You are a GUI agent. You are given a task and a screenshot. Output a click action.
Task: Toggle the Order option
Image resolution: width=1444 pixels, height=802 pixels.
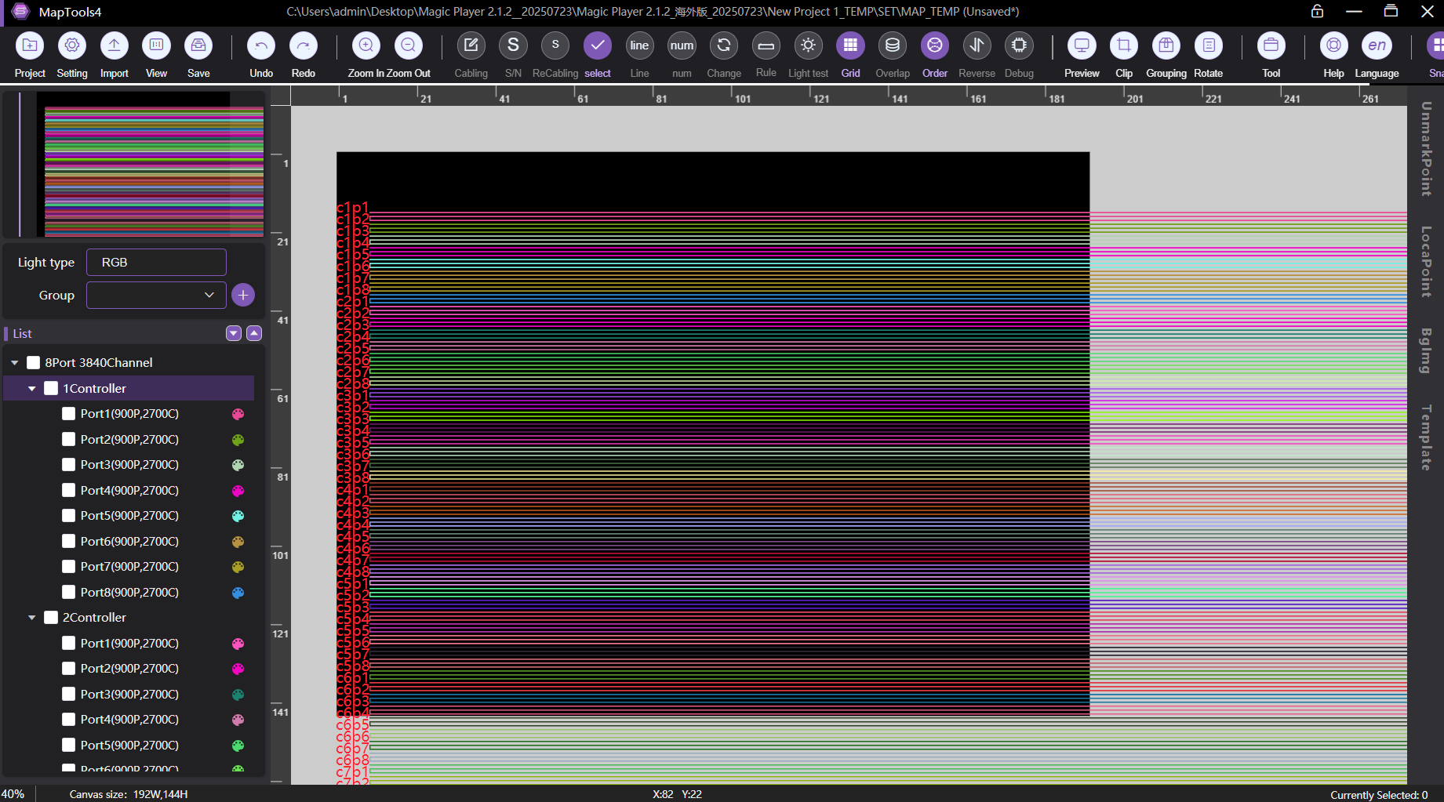point(935,46)
